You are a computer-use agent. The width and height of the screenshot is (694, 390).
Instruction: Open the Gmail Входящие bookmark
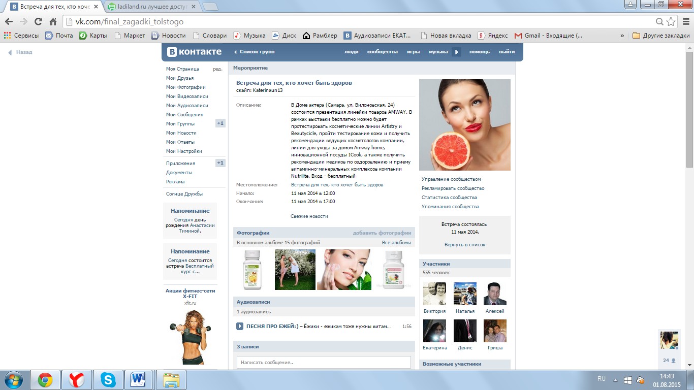pos(549,36)
